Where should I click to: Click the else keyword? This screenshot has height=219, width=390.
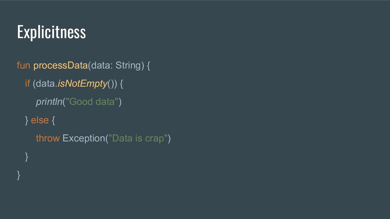pos(40,120)
